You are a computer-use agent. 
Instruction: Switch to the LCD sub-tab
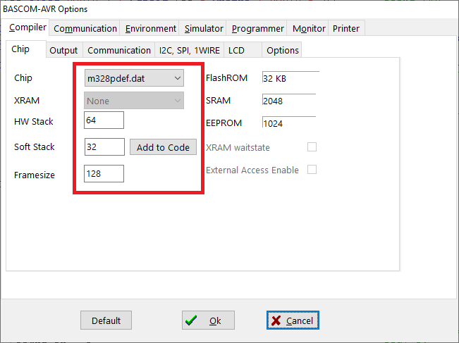tap(243, 50)
